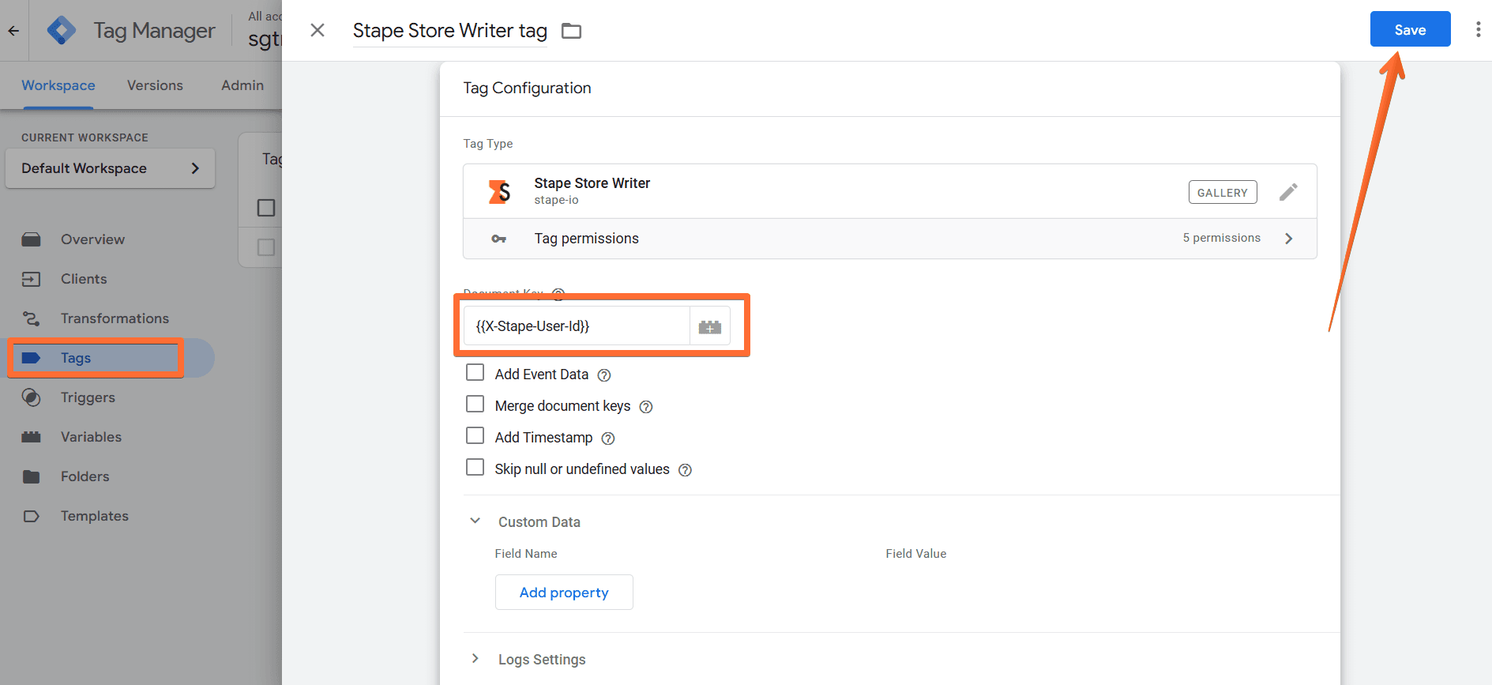Click the Tag Manager diamond logo
1492x685 pixels.
61,31
